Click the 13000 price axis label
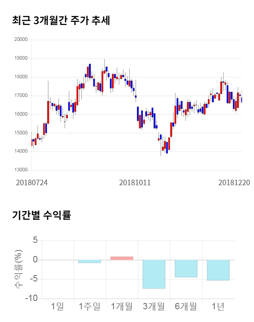This screenshot has width=254, height=322. coord(21,170)
